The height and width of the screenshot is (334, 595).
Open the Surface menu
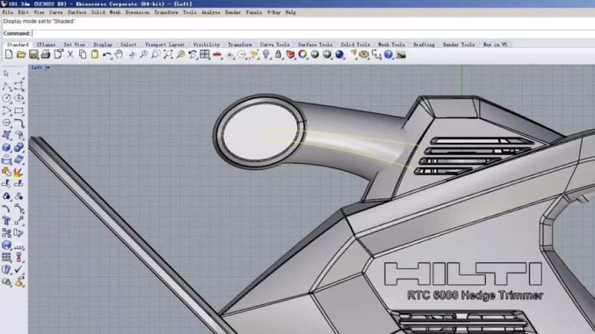77,13
